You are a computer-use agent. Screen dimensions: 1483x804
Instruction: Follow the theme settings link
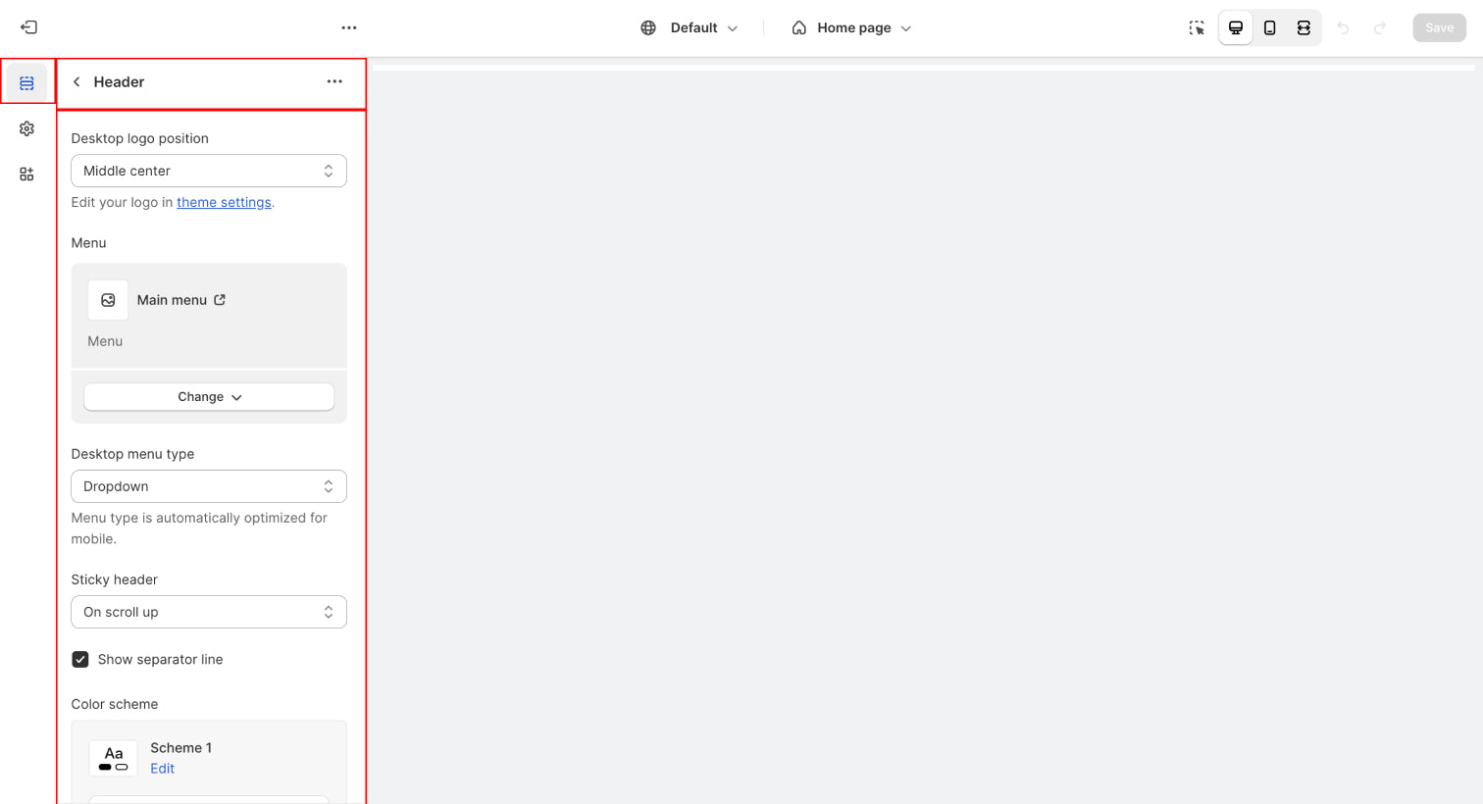click(x=224, y=202)
